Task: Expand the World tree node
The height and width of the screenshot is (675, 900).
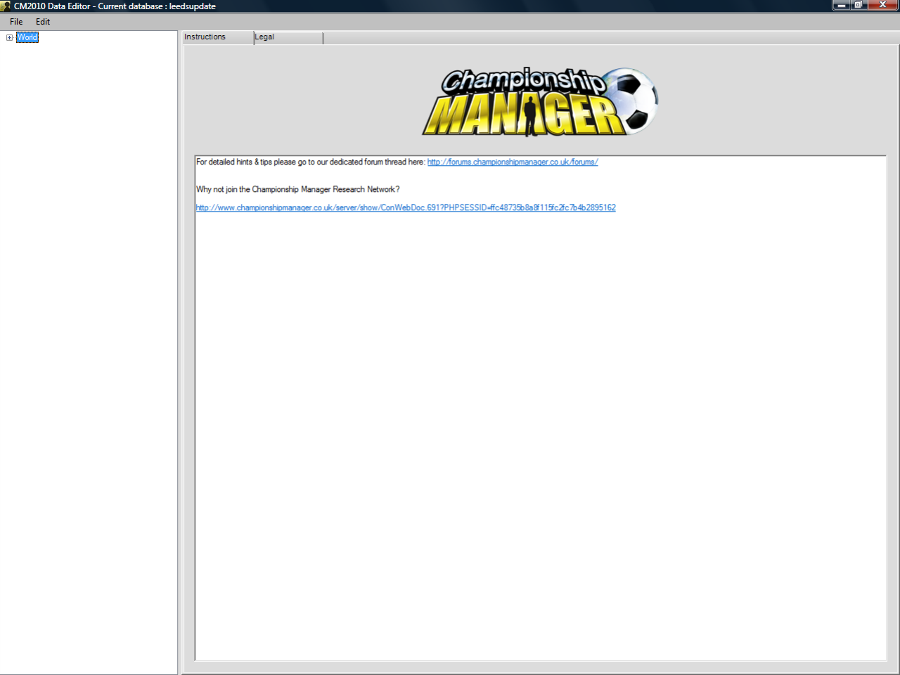Action: point(10,37)
